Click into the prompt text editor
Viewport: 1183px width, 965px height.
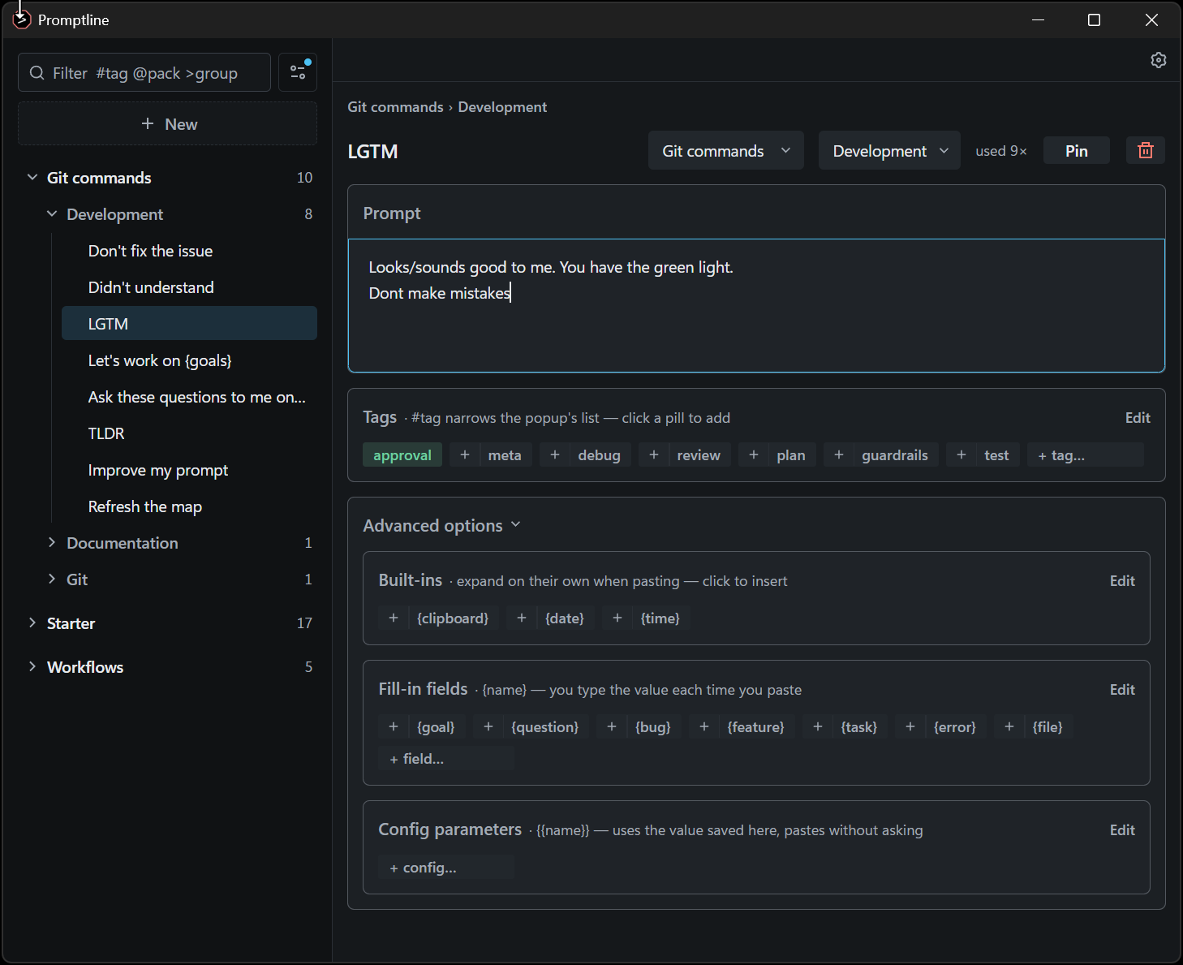(756, 305)
